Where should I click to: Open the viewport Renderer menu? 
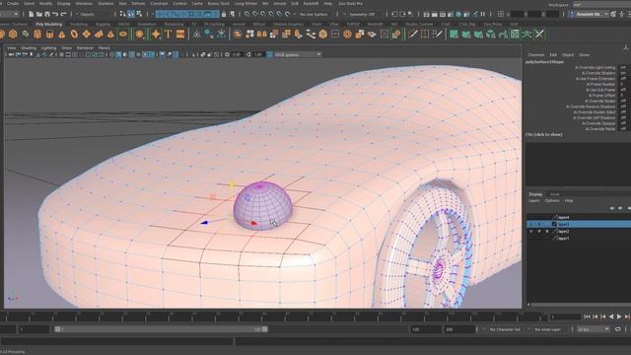(x=85, y=48)
